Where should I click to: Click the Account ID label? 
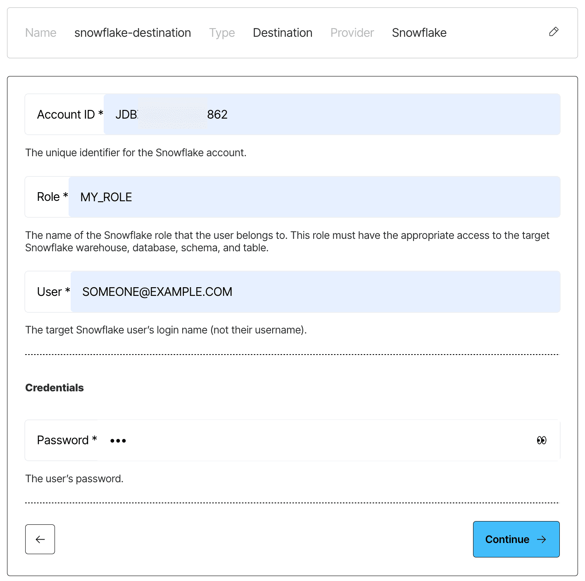[70, 114]
